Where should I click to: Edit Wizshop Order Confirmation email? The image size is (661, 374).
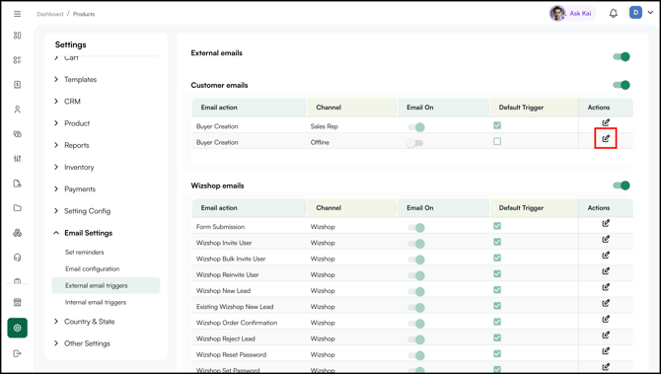click(606, 320)
